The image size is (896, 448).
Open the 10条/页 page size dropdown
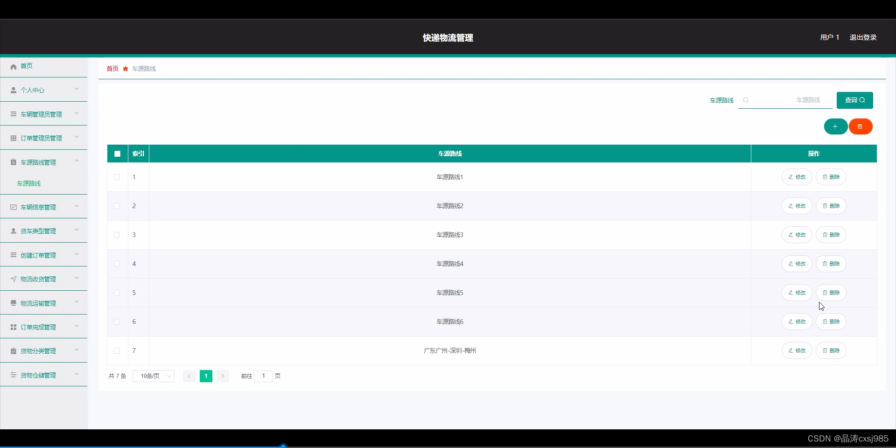(x=154, y=376)
